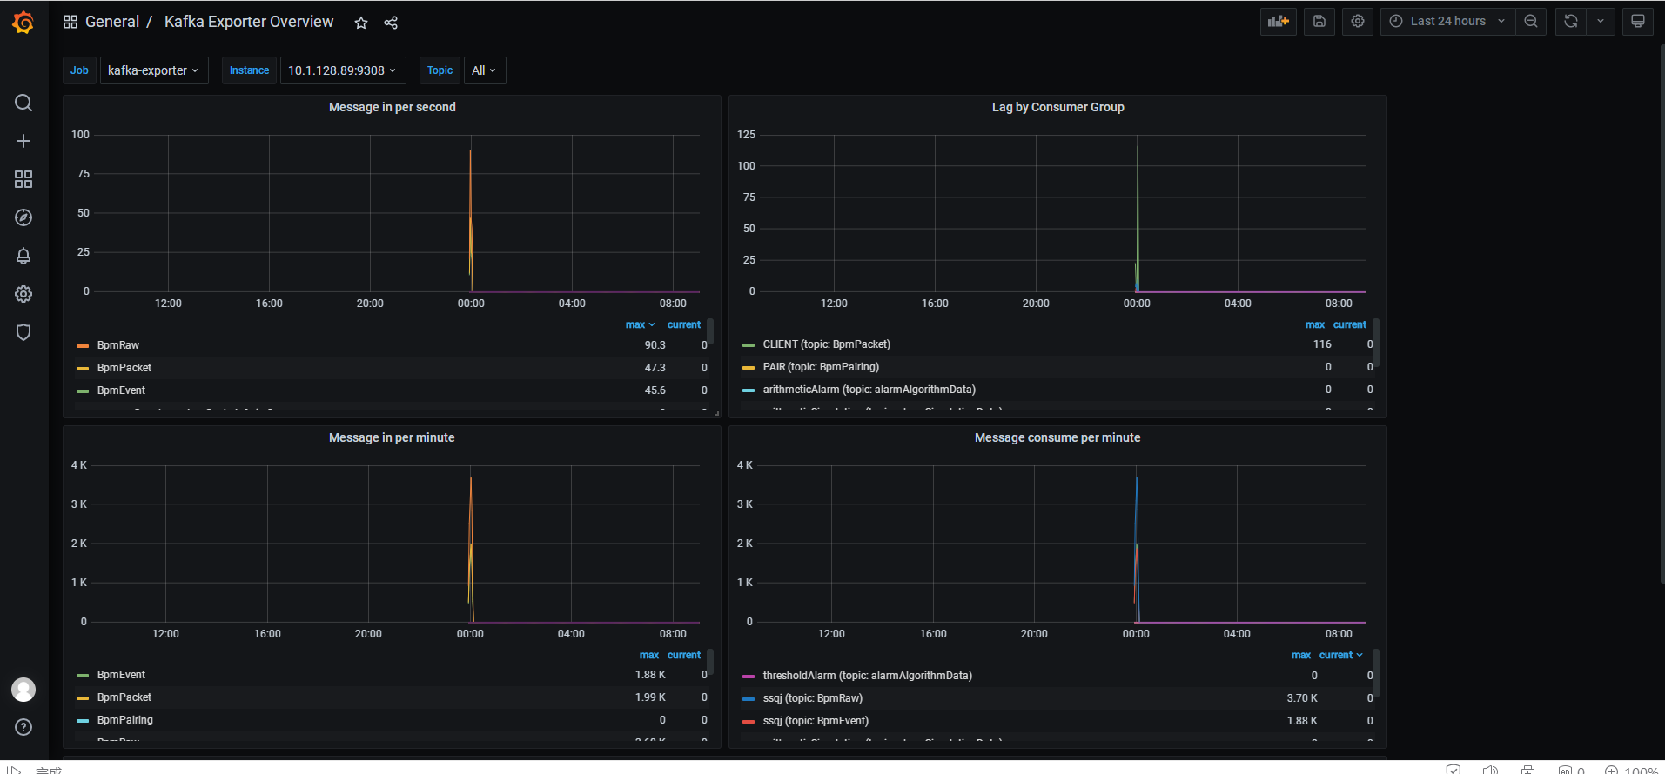The width and height of the screenshot is (1665, 774).
Task: Click red ssqj (topic: BpmEvent) color swatch
Action: click(749, 722)
